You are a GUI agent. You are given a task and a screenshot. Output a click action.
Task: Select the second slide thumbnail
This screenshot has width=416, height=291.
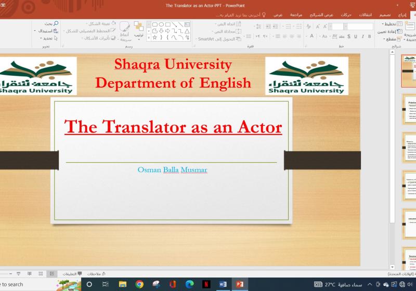[409, 109]
